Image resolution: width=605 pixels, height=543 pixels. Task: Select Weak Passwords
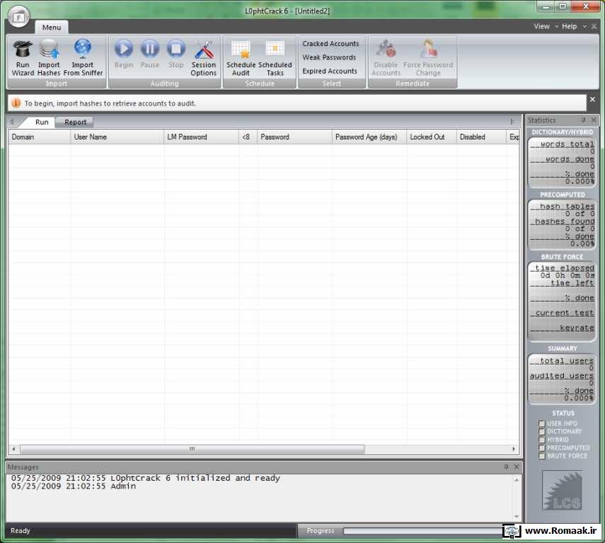click(329, 57)
